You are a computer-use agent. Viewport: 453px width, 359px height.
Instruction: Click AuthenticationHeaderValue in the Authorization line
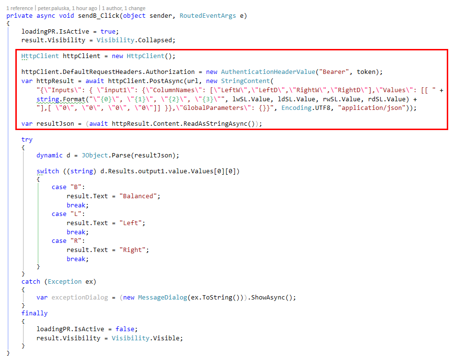(x=268, y=72)
